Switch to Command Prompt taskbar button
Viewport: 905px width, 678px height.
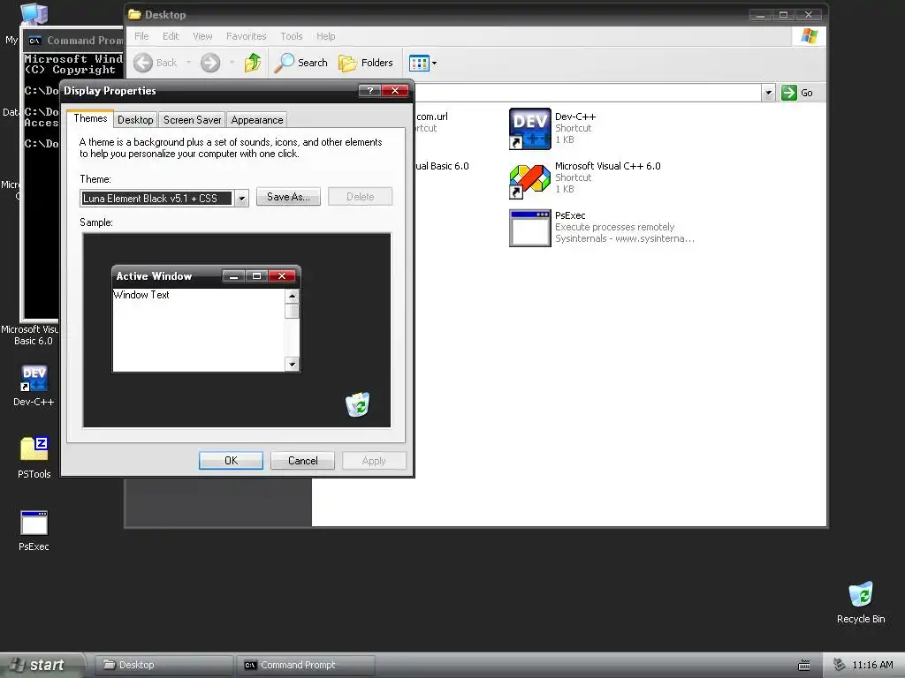(x=306, y=666)
